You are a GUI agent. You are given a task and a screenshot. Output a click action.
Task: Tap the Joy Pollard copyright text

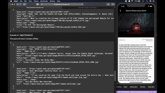[147, 40]
